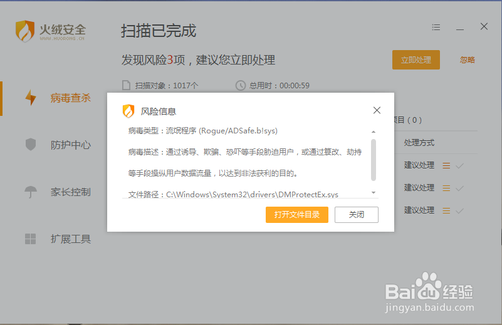Close the 风险信息 dialog with X

click(377, 110)
